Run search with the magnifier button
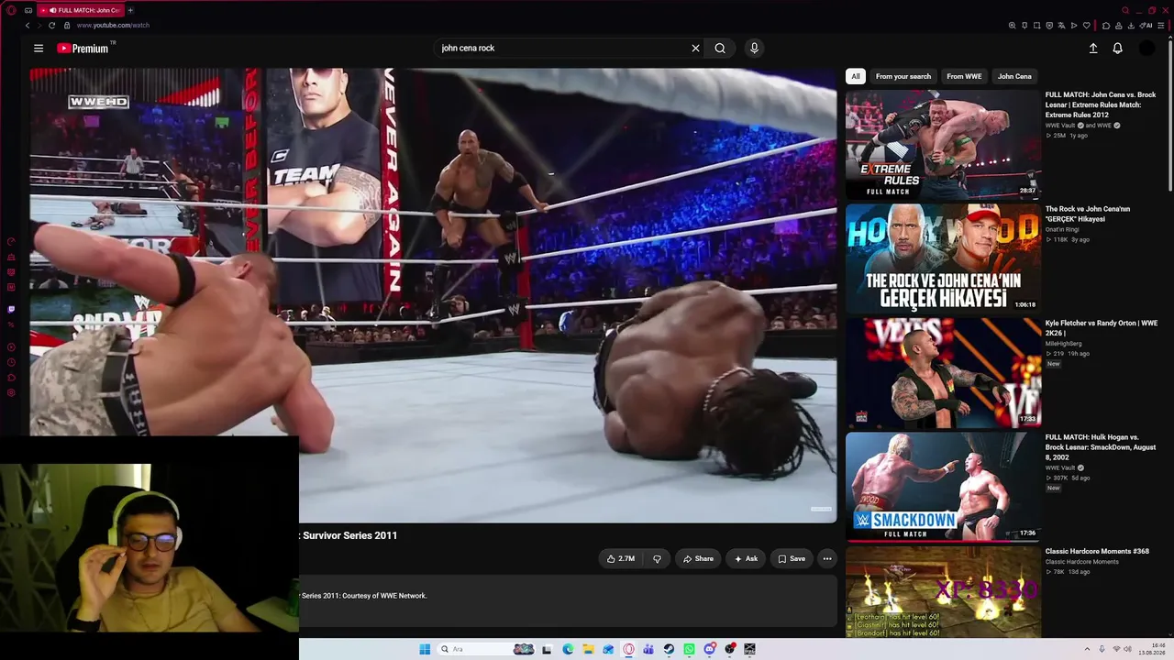 tap(720, 49)
